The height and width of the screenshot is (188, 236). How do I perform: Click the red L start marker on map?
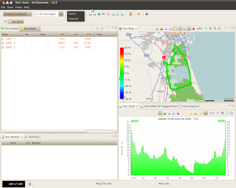(164, 57)
